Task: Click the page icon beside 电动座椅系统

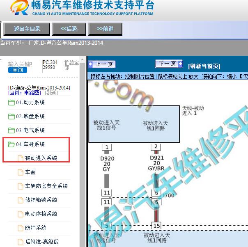Action: pos(21,214)
